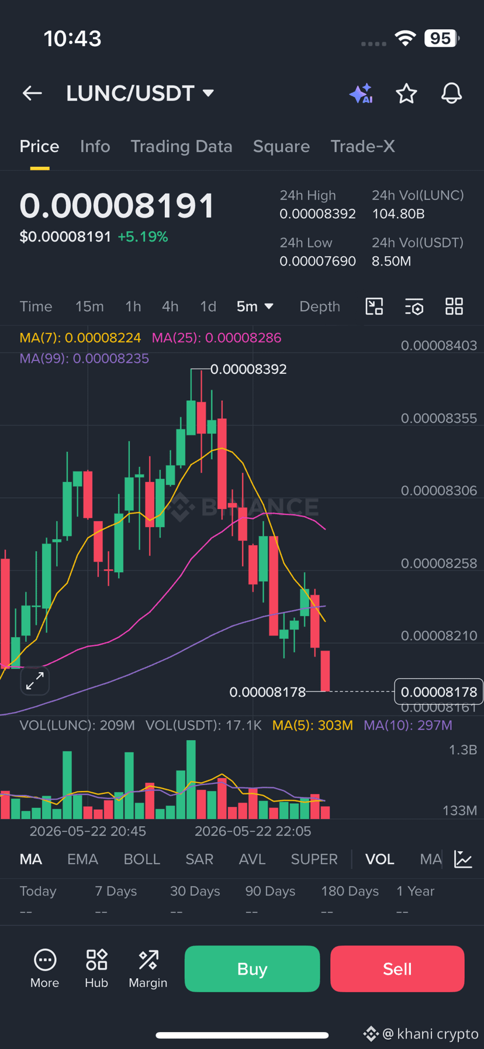This screenshot has width=484, height=1049.
Task: Tap the chart high label 0.00008392
Action: 248,369
